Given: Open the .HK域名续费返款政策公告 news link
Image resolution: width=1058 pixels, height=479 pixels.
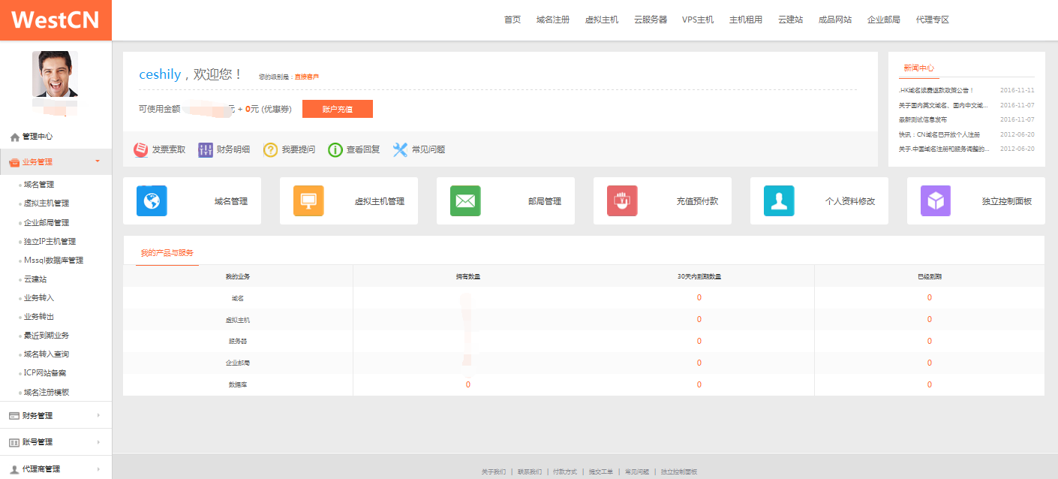Looking at the screenshot, I should pos(936,90).
